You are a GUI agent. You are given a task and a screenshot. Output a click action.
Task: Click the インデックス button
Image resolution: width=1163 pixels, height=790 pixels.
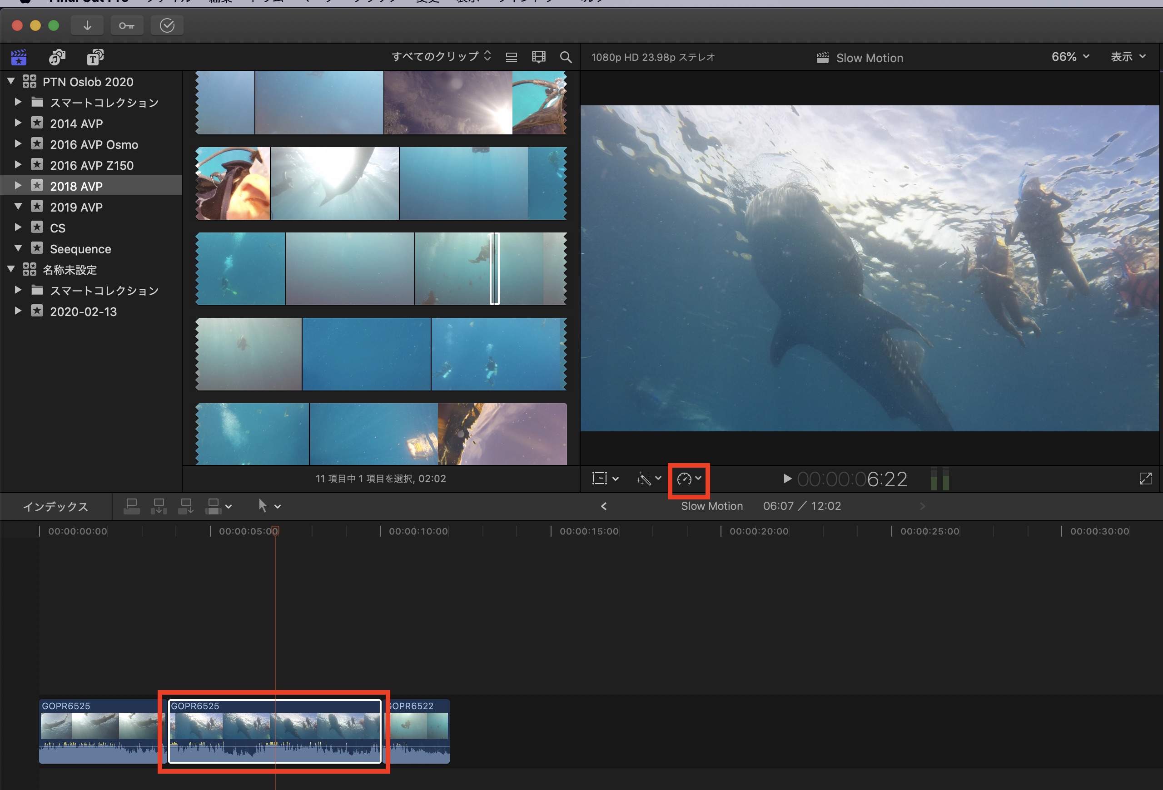coord(55,507)
